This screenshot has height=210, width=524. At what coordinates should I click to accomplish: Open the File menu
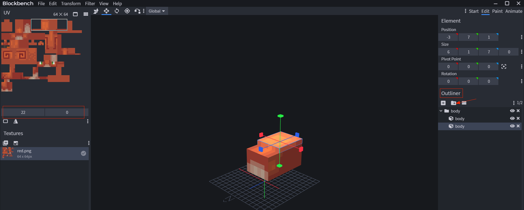[41, 4]
